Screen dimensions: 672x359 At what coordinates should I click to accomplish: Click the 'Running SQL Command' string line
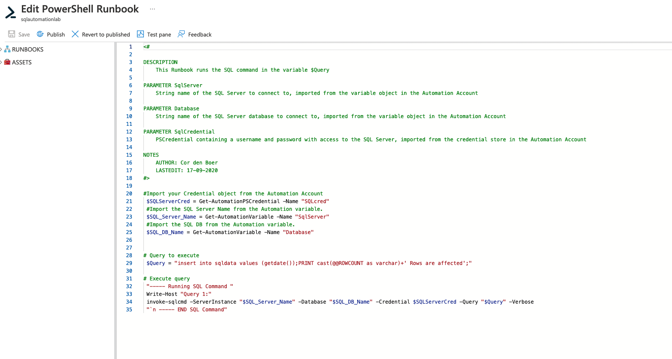pos(189,286)
